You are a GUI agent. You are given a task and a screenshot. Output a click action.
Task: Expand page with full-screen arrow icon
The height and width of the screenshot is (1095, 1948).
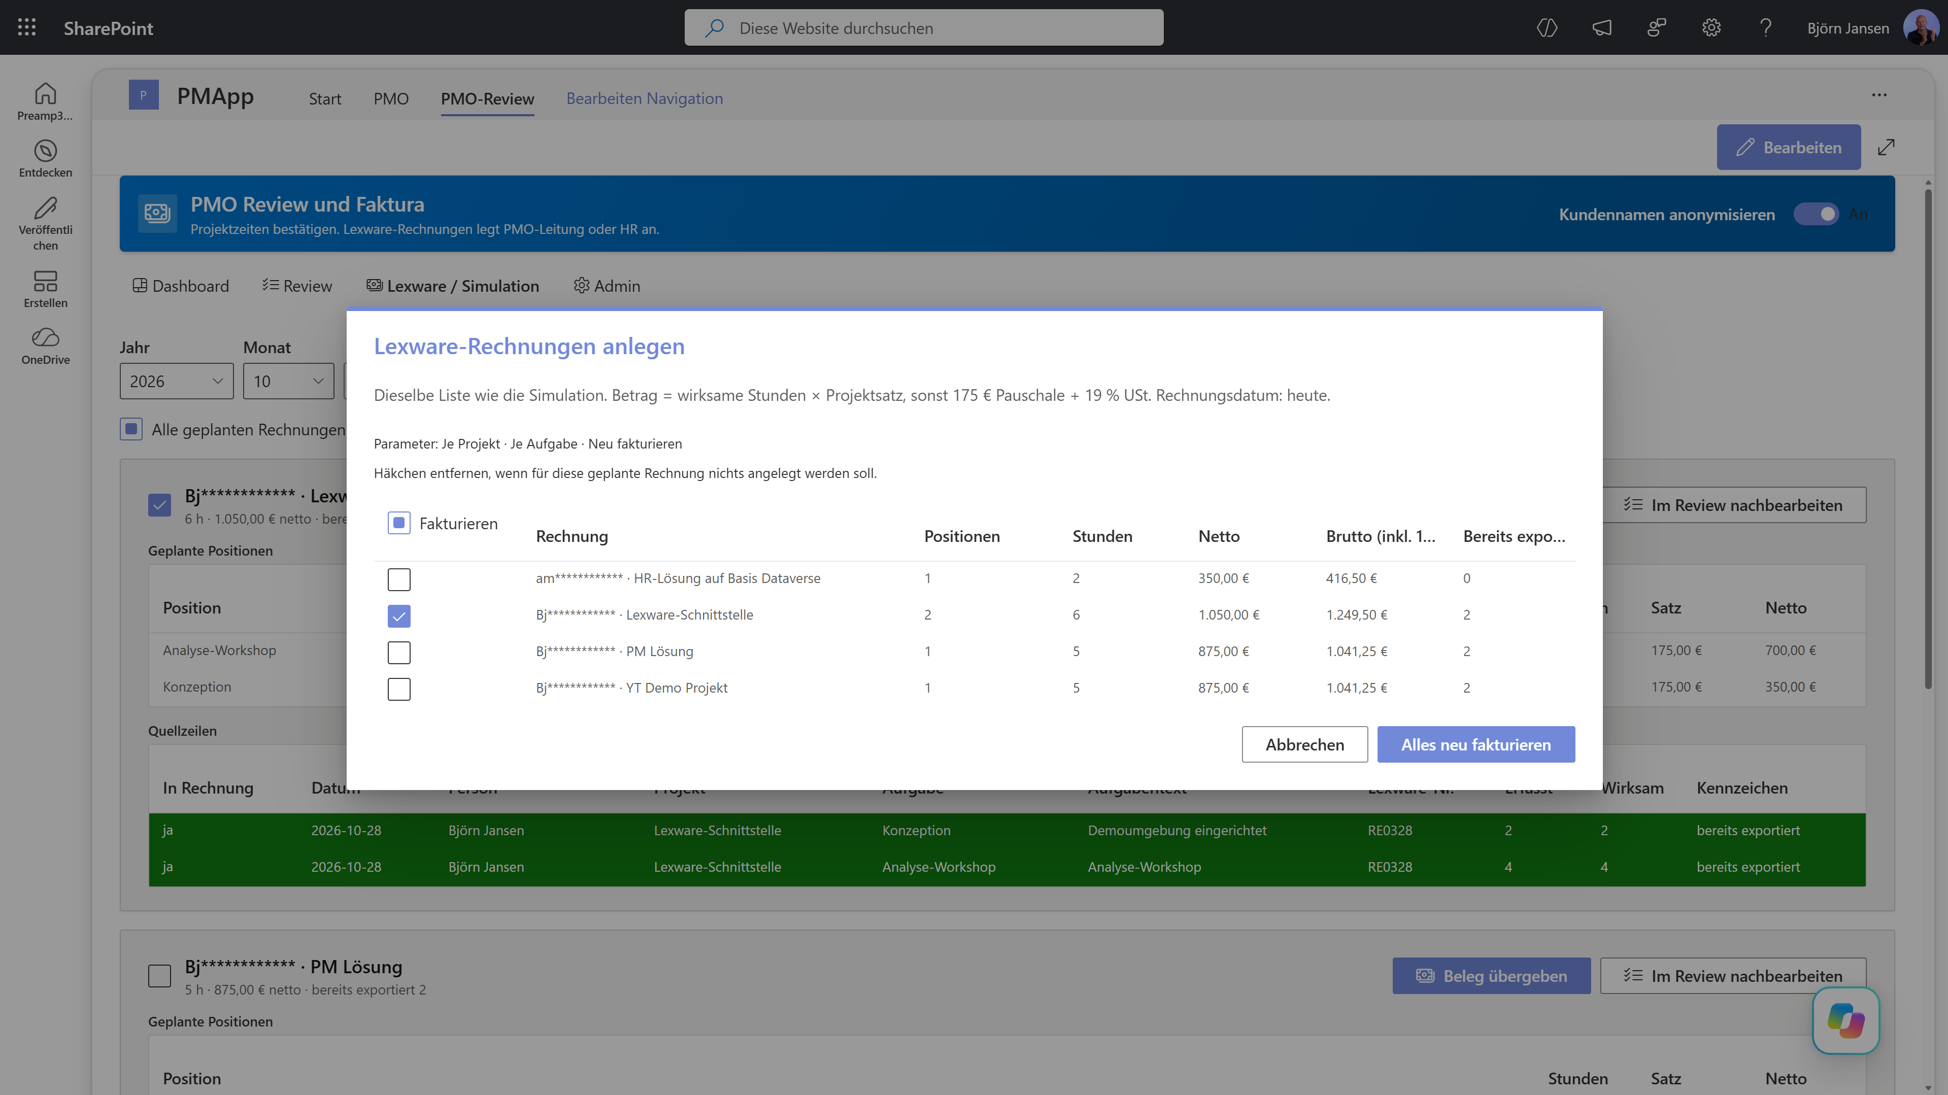1886,148
